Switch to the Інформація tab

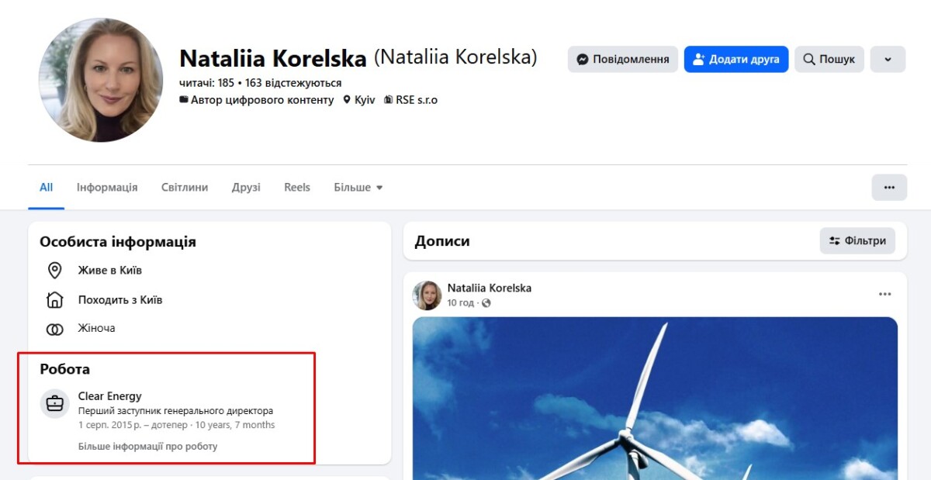[107, 188]
